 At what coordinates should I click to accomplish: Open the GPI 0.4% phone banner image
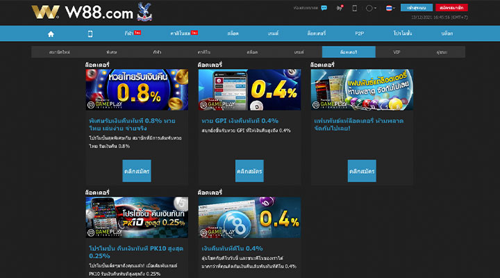coord(249,90)
